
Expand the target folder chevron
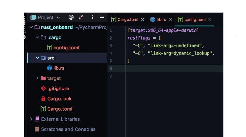37,78
